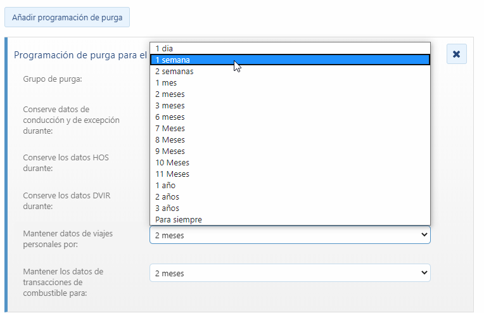Choose '2 años' option
Screen dimensions: 484x313
click(x=290, y=197)
